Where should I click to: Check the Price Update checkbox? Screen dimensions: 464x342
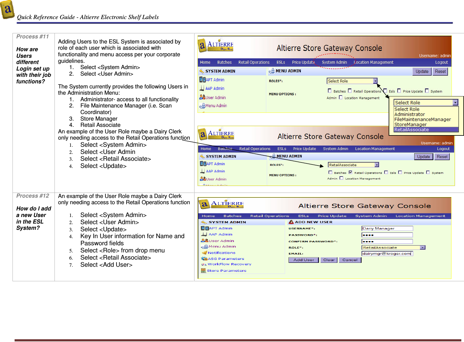(x=399, y=90)
